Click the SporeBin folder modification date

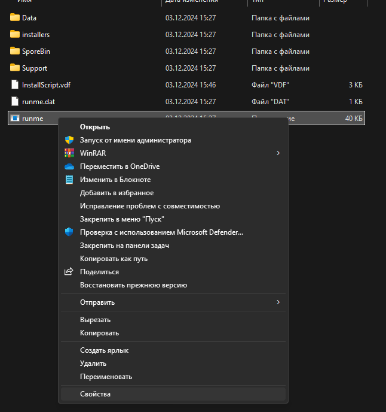[191, 51]
